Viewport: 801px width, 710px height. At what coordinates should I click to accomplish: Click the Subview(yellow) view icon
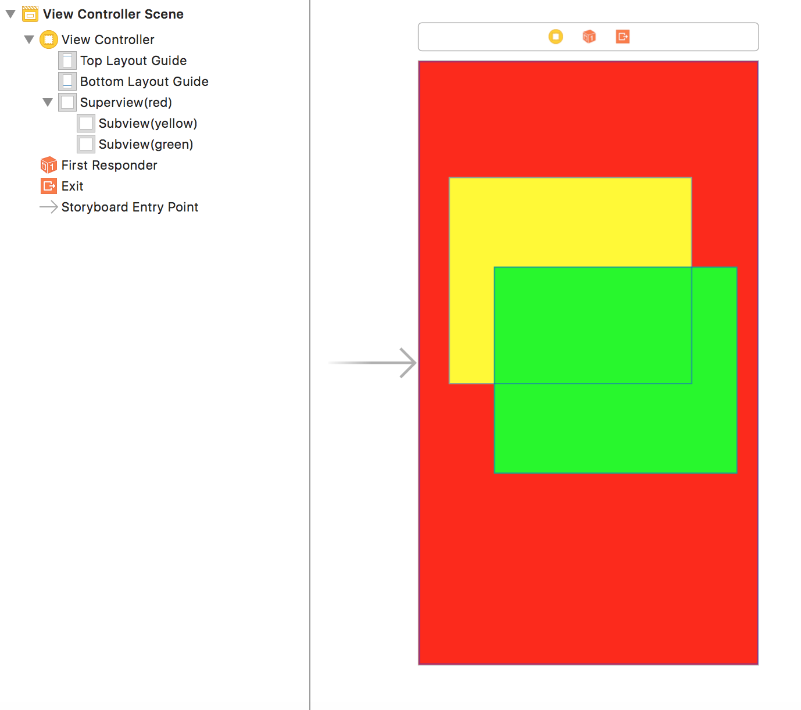(x=86, y=123)
